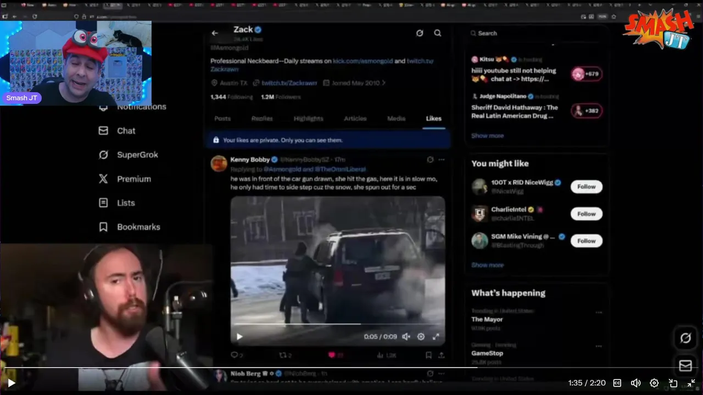Switch to the Replies tab
Image resolution: width=703 pixels, height=395 pixels.
click(x=262, y=119)
